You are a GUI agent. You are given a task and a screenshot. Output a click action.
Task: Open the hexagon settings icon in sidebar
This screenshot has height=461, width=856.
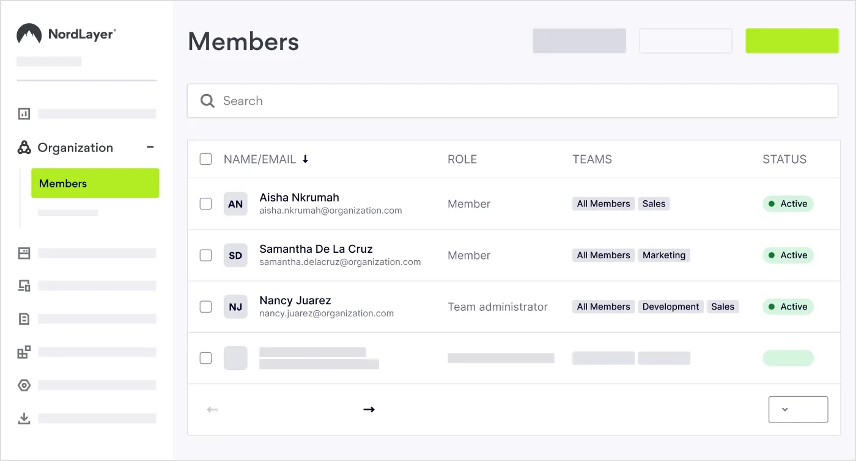coord(24,385)
